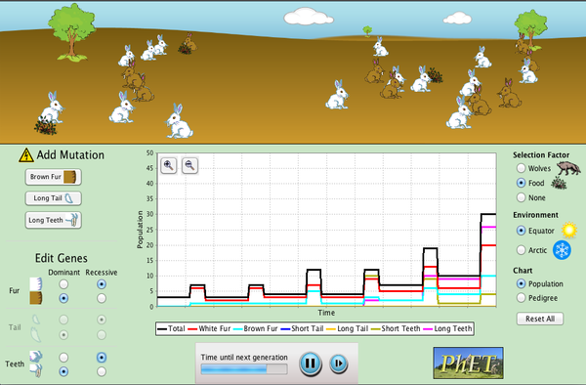Zoom out on the population chart
Image resolution: width=586 pixels, height=385 pixels.
189,165
